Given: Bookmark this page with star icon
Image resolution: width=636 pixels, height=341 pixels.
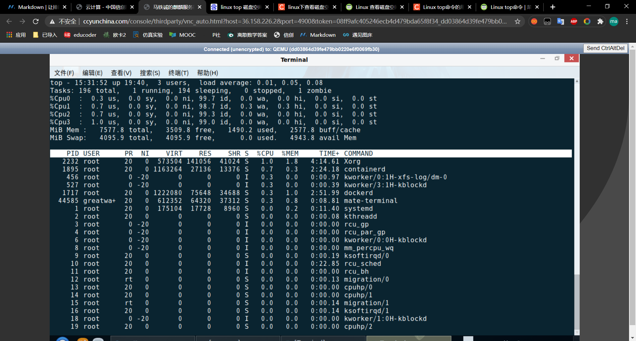Looking at the screenshot, I should [x=517, y=22].
